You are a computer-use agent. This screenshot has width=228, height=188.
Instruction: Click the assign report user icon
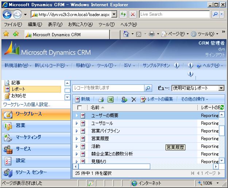[124, 99]
